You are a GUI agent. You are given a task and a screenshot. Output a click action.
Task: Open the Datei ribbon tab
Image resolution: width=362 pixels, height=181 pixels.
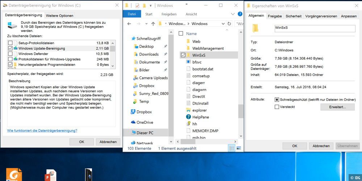(x=132, y=14)
